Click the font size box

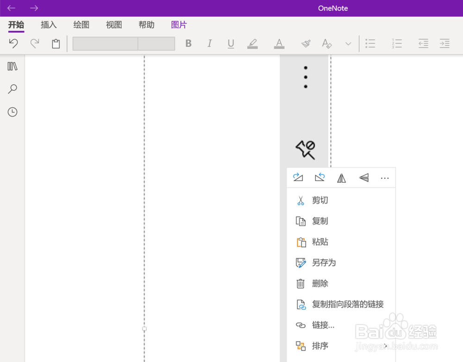pos(156,44)
